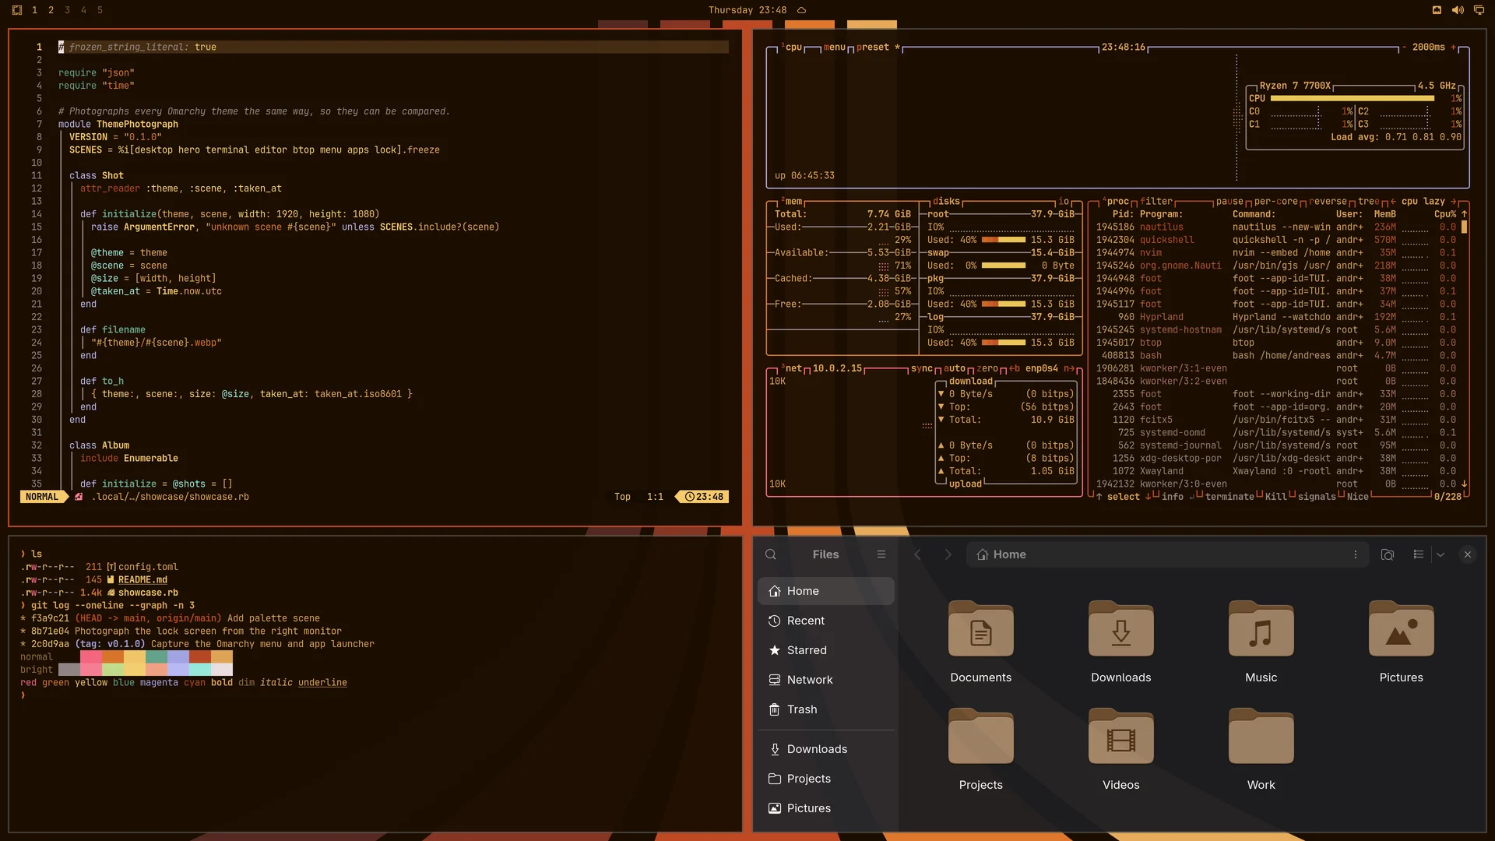Image resolution: width=1495 pixels, height=841 pixels.
Task: Open the Omarchy launcher icon in top bar
Action: pyautogui.click(x=17, y=10)
